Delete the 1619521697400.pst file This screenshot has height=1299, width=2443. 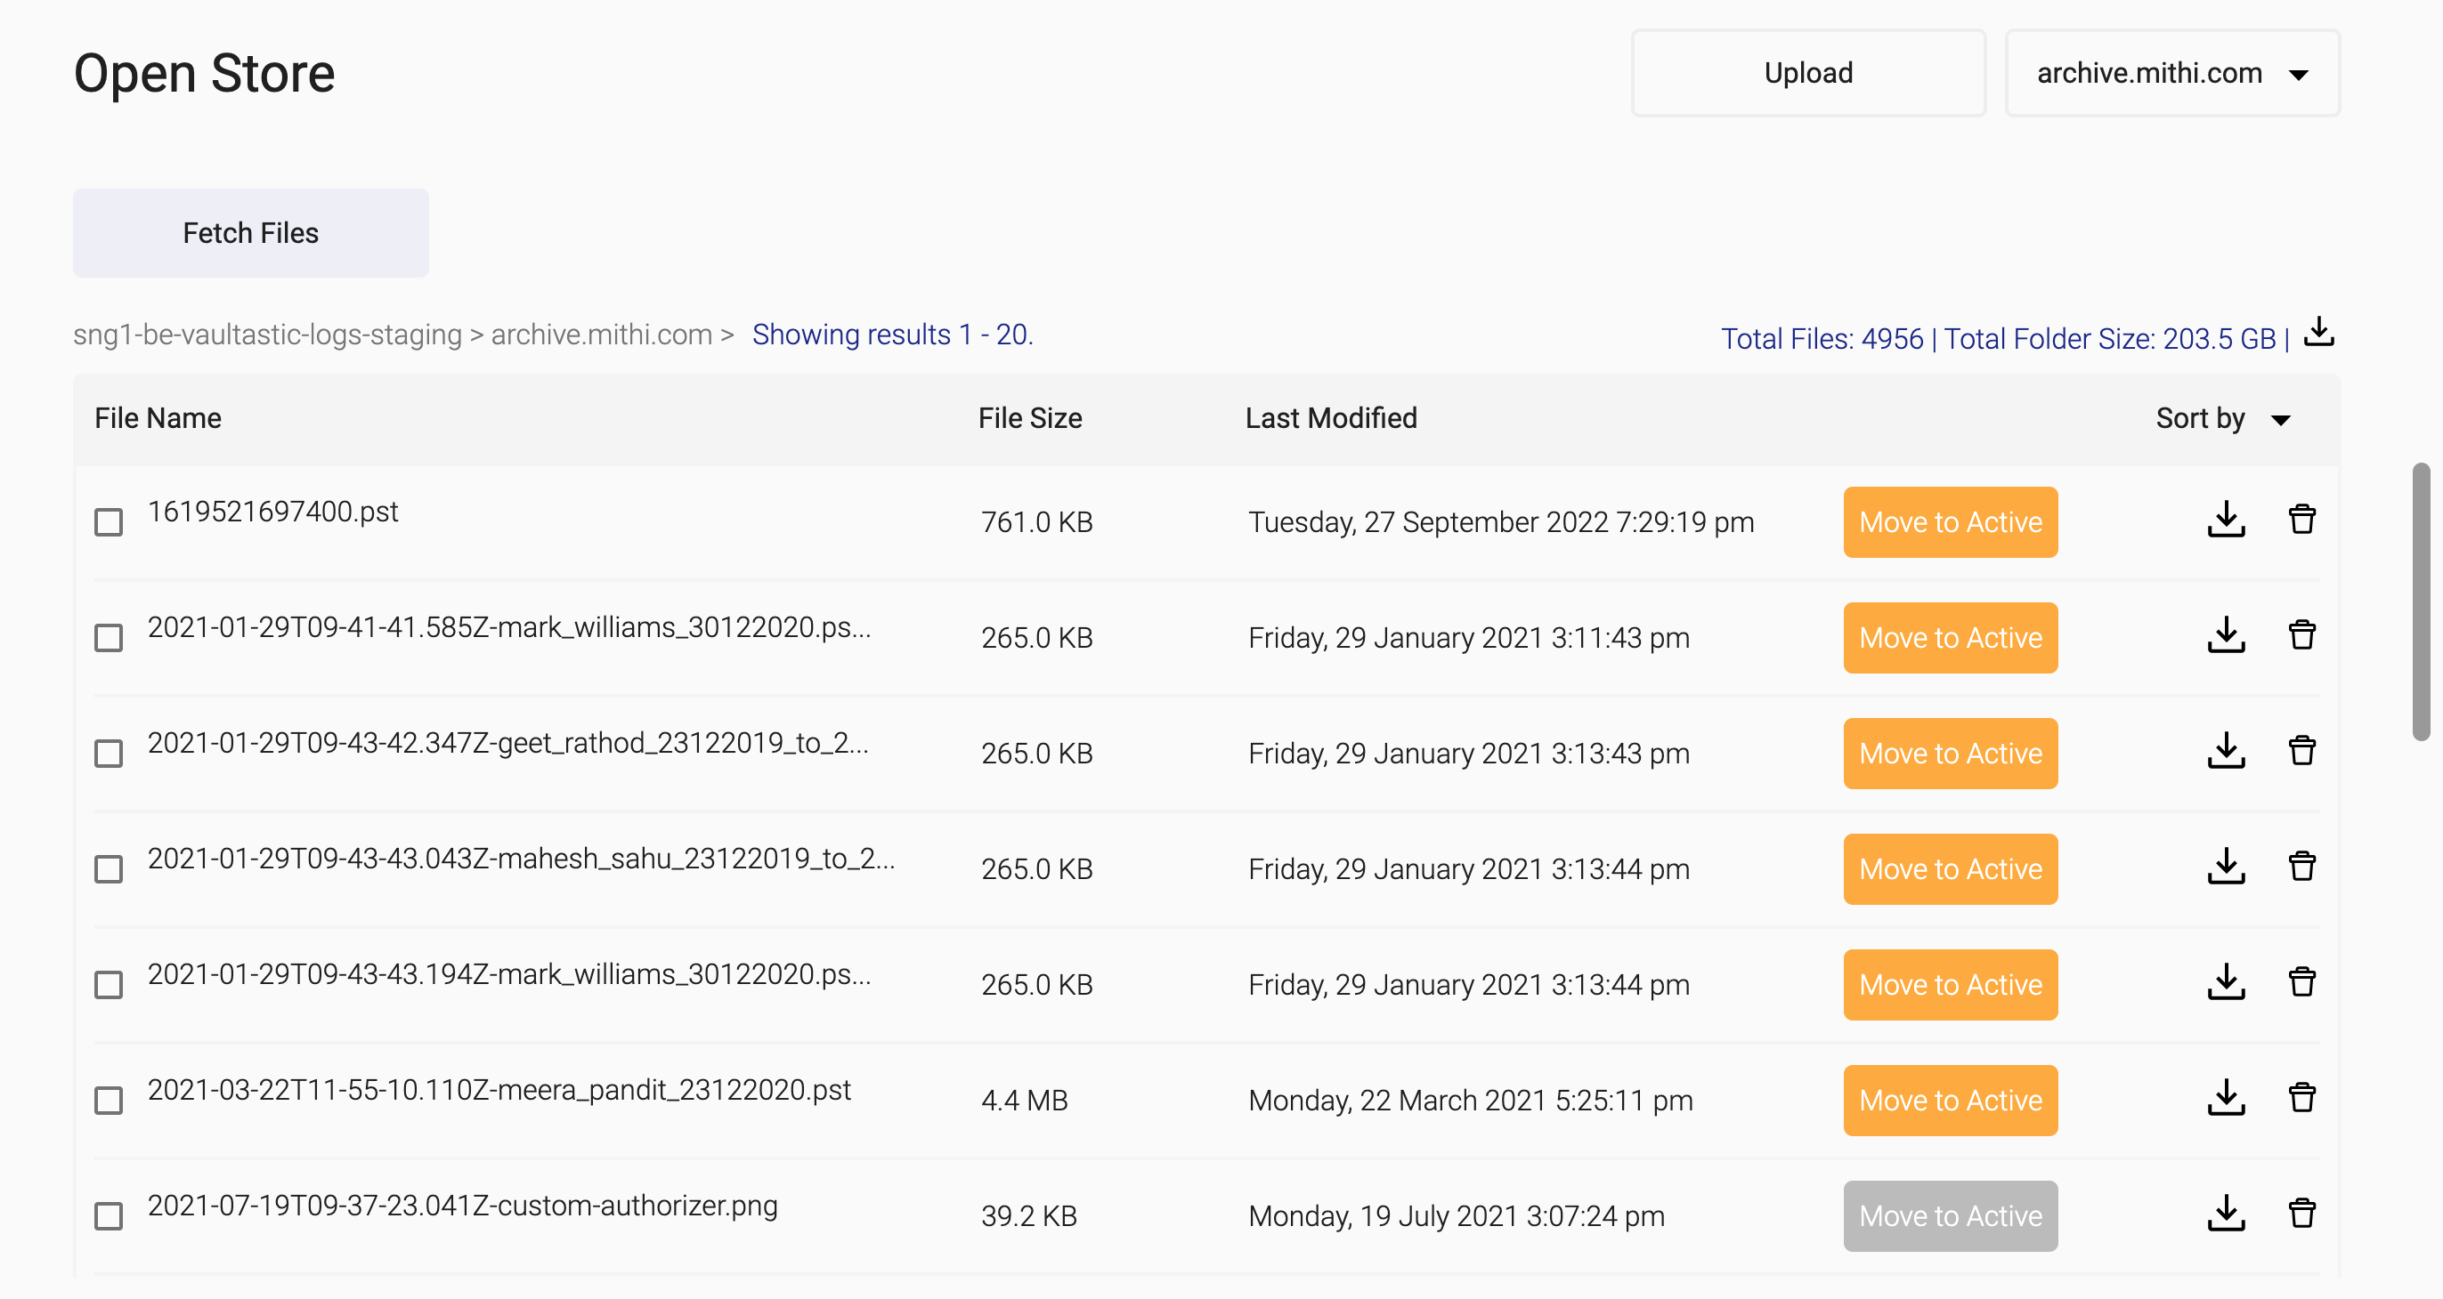[2301, 521]
